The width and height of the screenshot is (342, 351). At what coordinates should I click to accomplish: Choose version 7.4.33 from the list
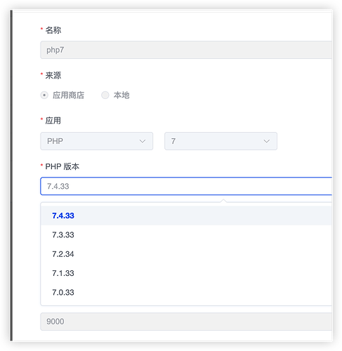click(x=186, y=216)
